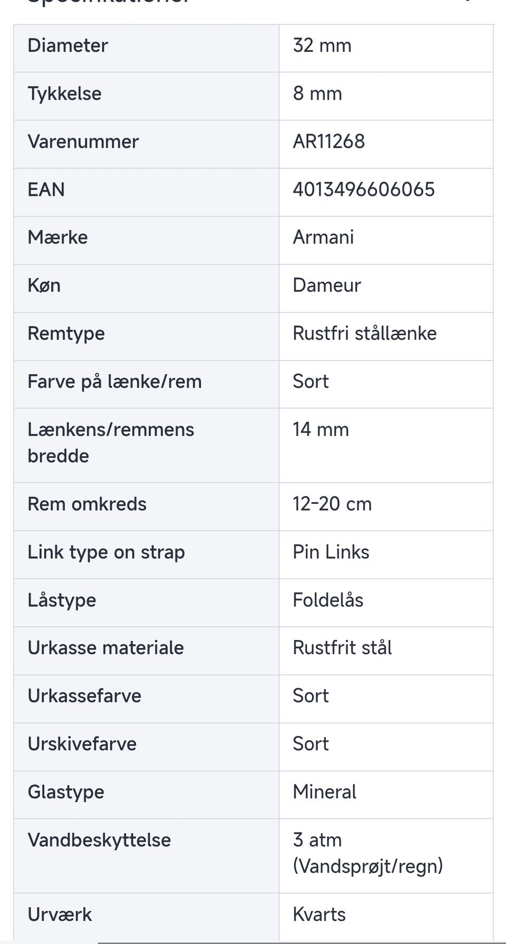Click the AR11268 item number value
506x944 pixels.
pos(328,141)
